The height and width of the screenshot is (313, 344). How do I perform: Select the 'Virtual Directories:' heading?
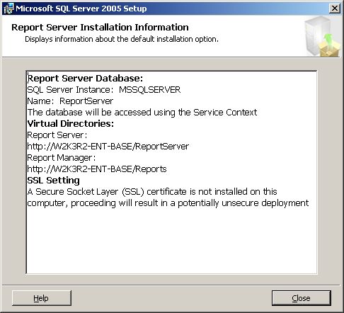tap(71, 124)
